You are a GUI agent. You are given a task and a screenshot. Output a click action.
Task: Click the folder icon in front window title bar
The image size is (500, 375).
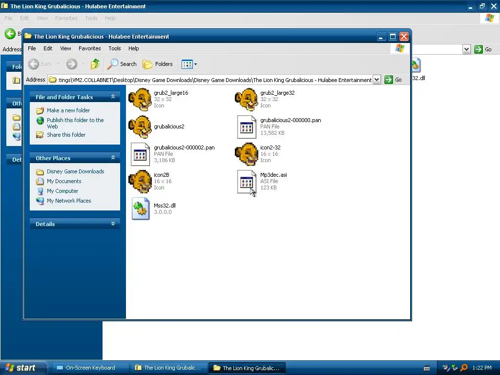[x=28, y=36]
